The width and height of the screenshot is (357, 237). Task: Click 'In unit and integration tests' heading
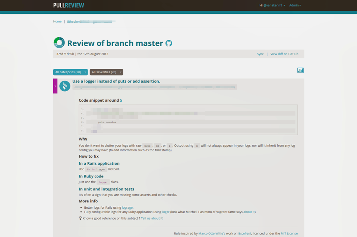pyautogui.click(x=106, y=189)
